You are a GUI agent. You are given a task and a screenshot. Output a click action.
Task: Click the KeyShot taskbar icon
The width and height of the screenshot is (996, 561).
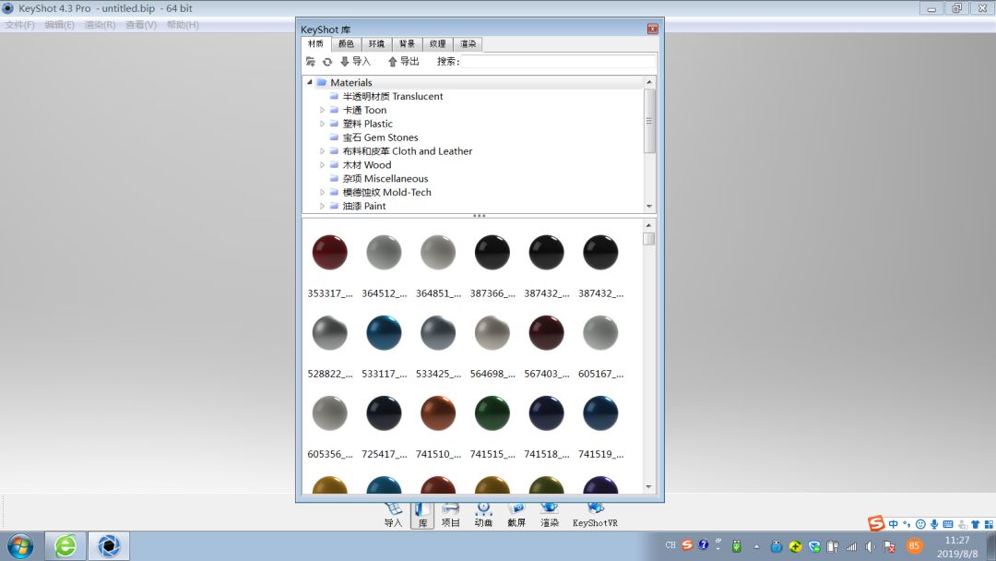tap(109, 545)
